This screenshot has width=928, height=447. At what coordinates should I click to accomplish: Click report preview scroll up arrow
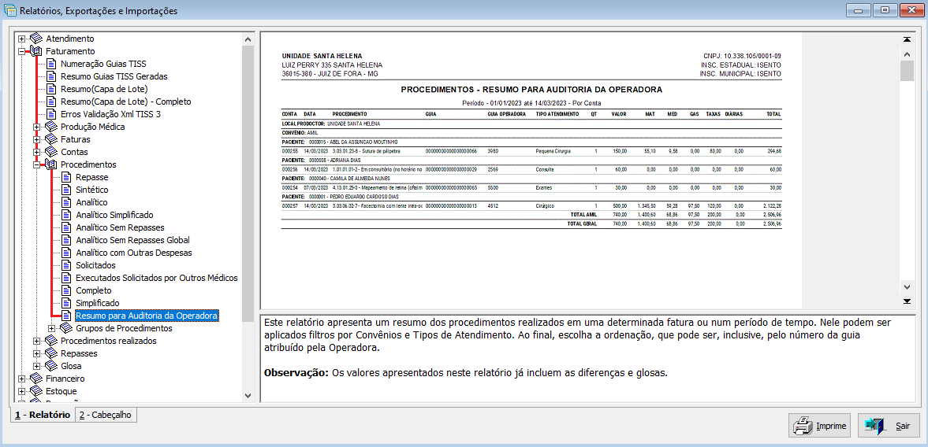pos(906,54)
